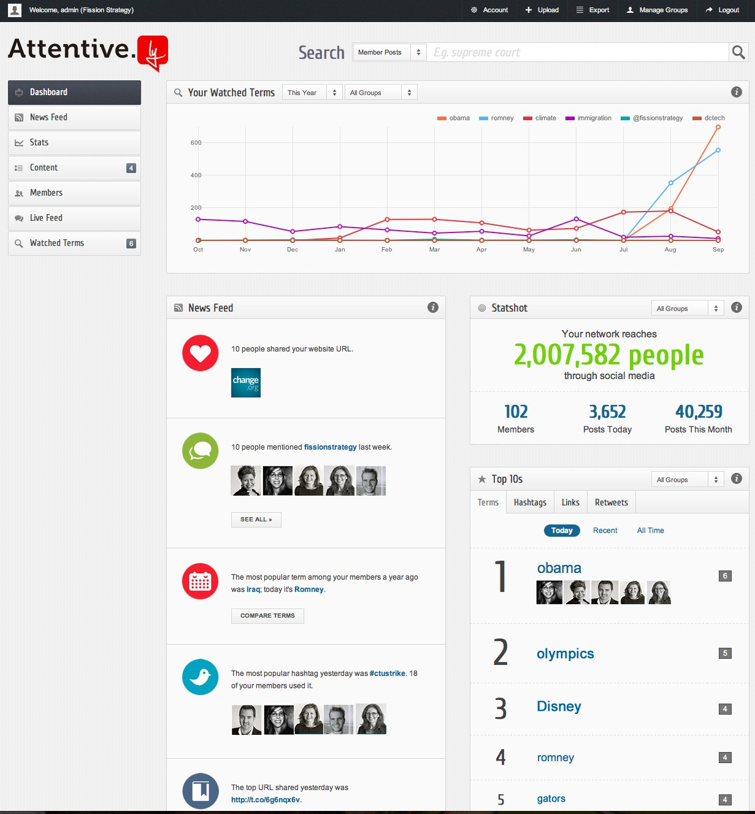This screenshot has height=814, width=755.
Task: Click the Top 10s info icon
Action: pyautogui.click(x=737, y=478)
